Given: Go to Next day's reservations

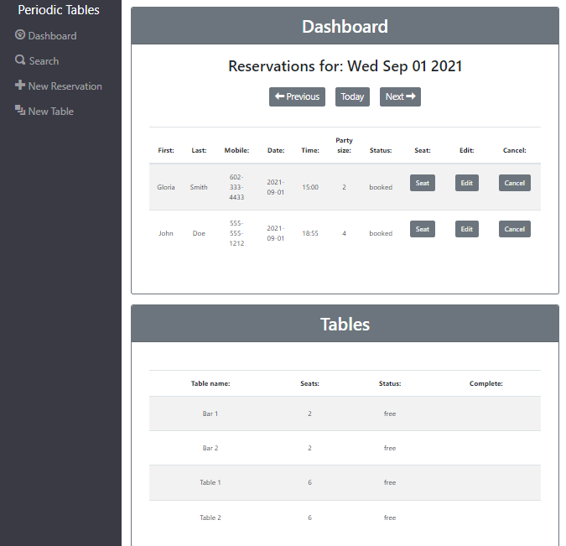Looking at the screenshot, I should (x=400, y=96).
